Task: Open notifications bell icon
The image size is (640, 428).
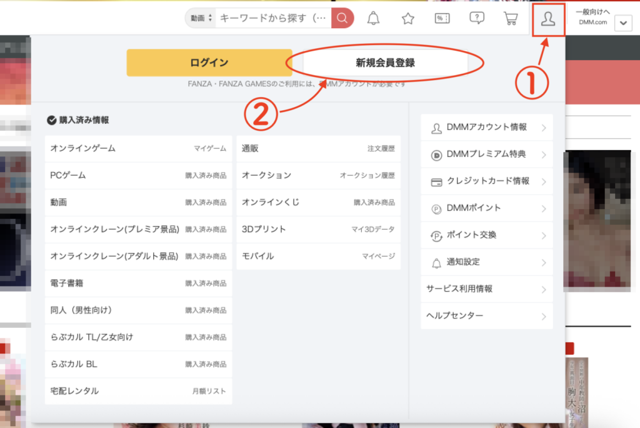Action: 373,19
